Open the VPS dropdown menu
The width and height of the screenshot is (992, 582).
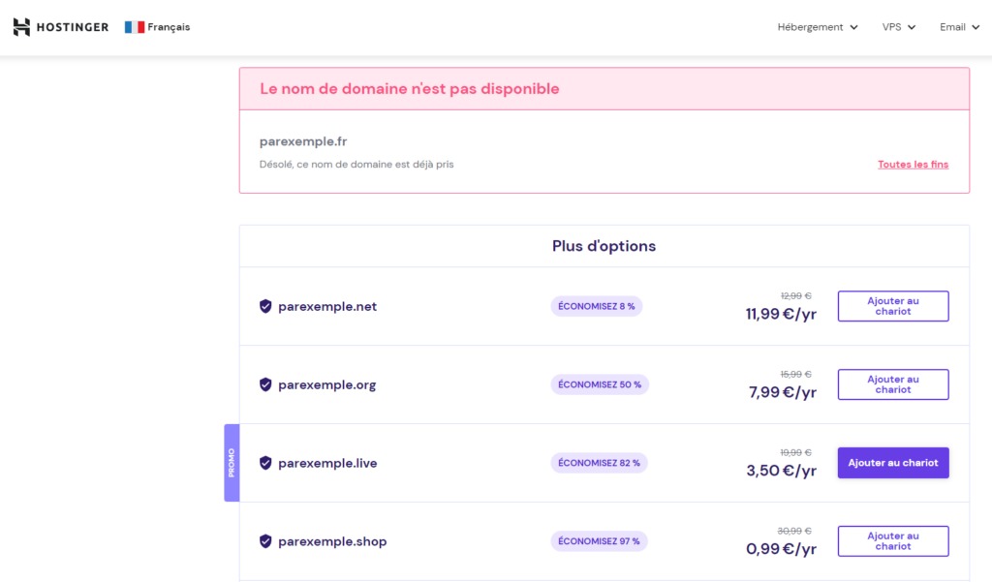pyautogui.click(x=898, y=27)
